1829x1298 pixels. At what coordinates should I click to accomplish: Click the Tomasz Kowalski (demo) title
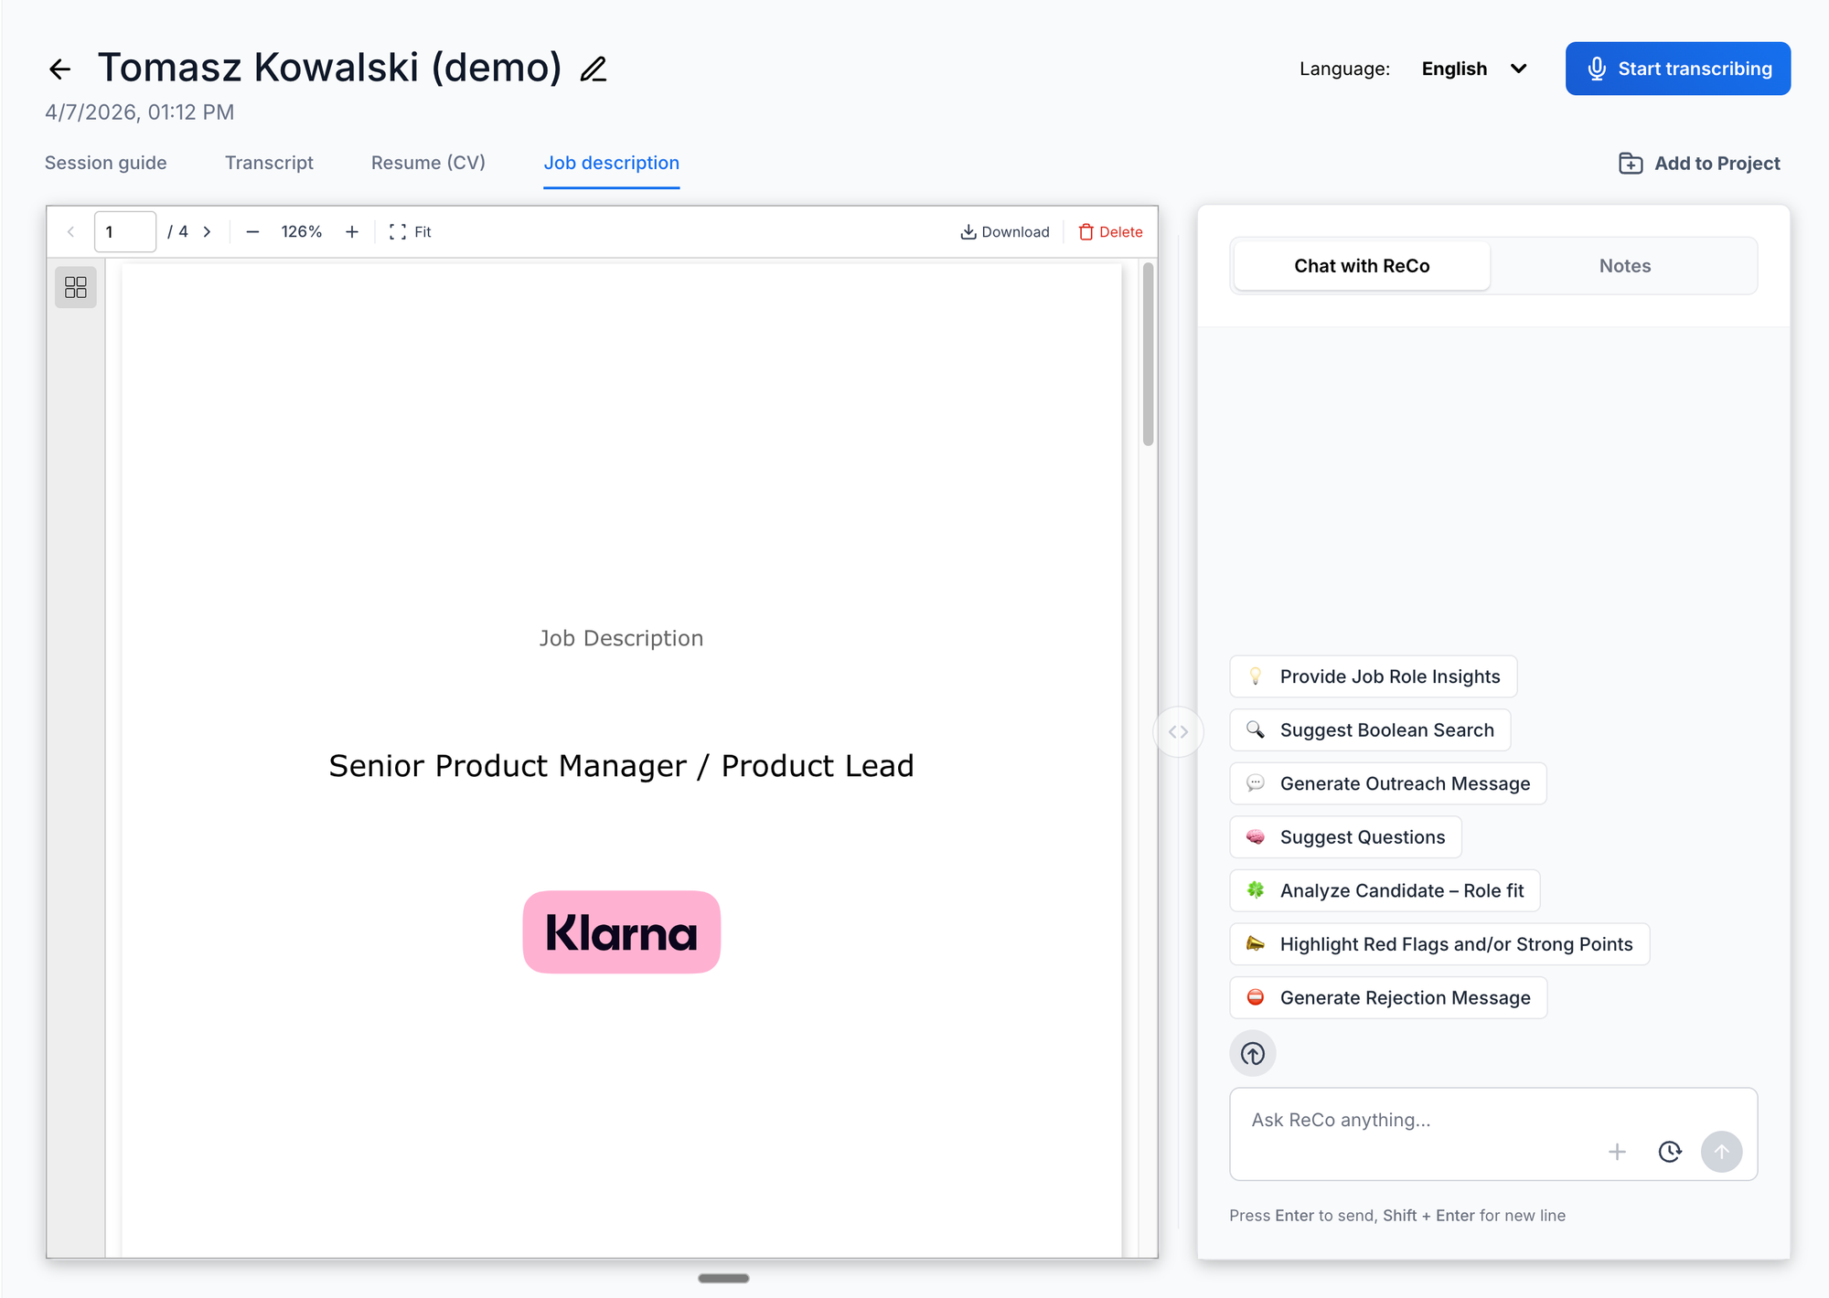tap(330, 68)
